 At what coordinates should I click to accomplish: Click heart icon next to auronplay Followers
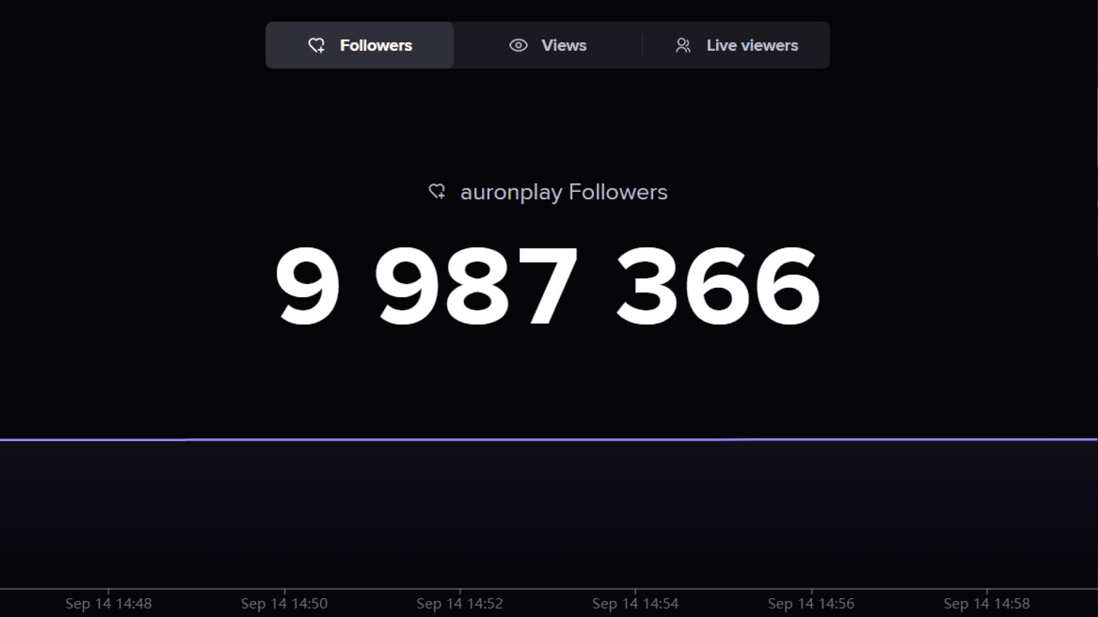coord(437,191)
